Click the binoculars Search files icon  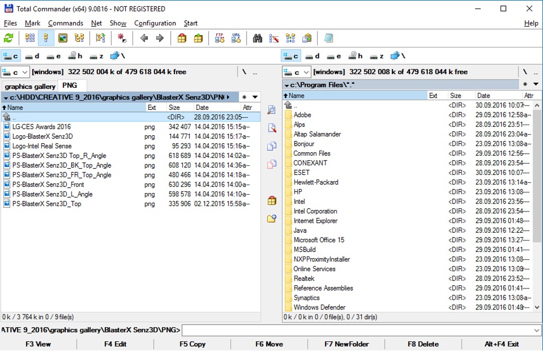click(x=258, y=38)
